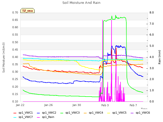Click the 0.55 soil moisture tick label
The width and height of the screenshot is (163, 122).
tap(15, 35)
